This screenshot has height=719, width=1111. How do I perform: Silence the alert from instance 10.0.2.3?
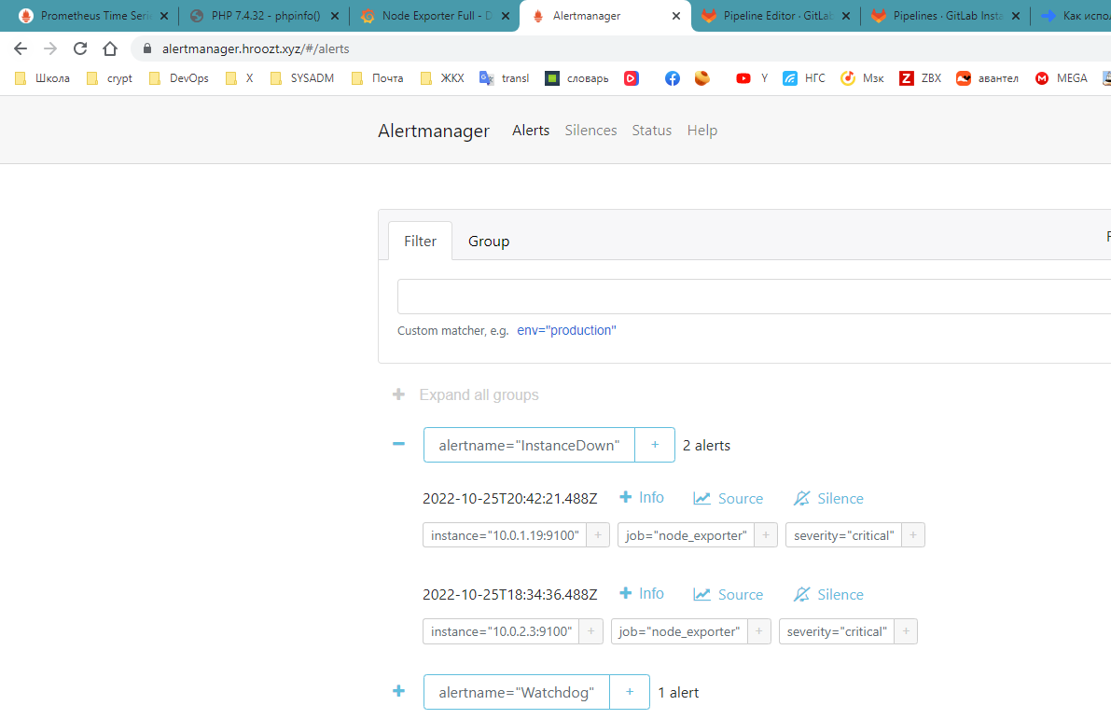827,594
